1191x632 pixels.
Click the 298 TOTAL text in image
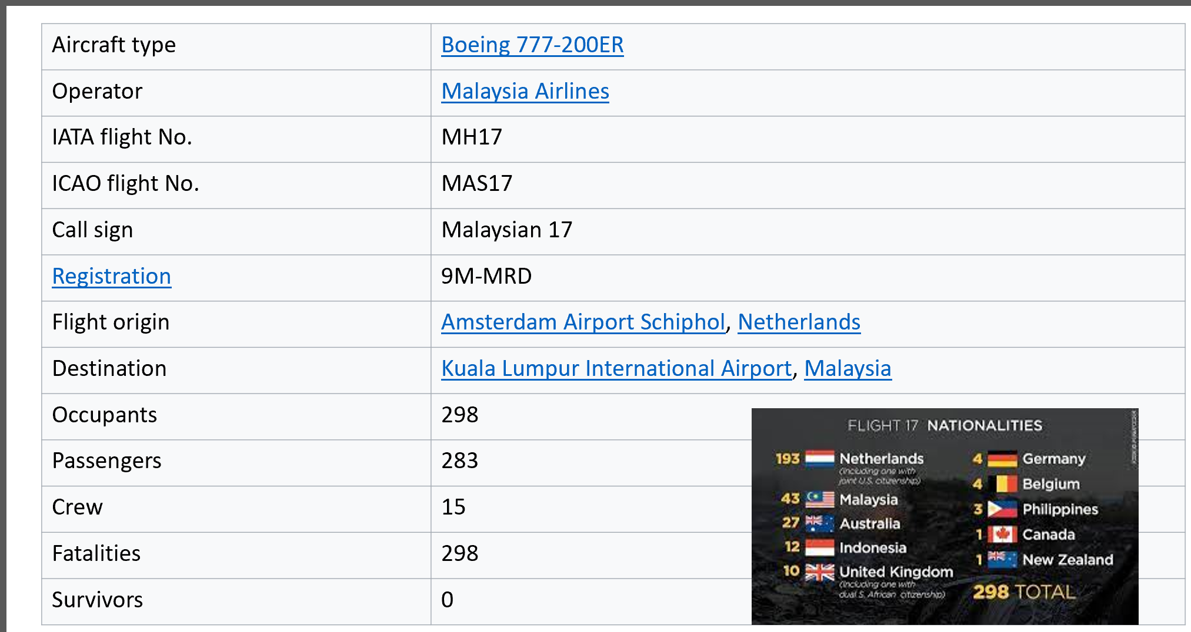point(1023,592)
